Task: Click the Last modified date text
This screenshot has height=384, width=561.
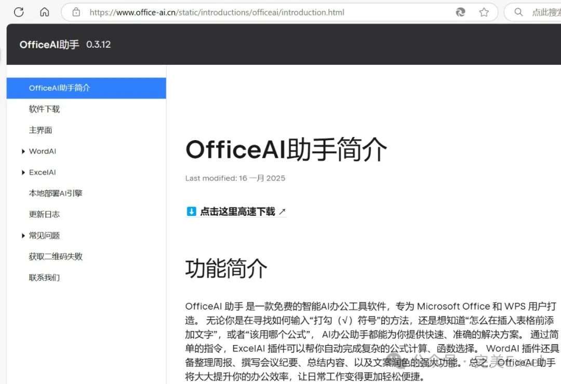Action: (235, 178)
